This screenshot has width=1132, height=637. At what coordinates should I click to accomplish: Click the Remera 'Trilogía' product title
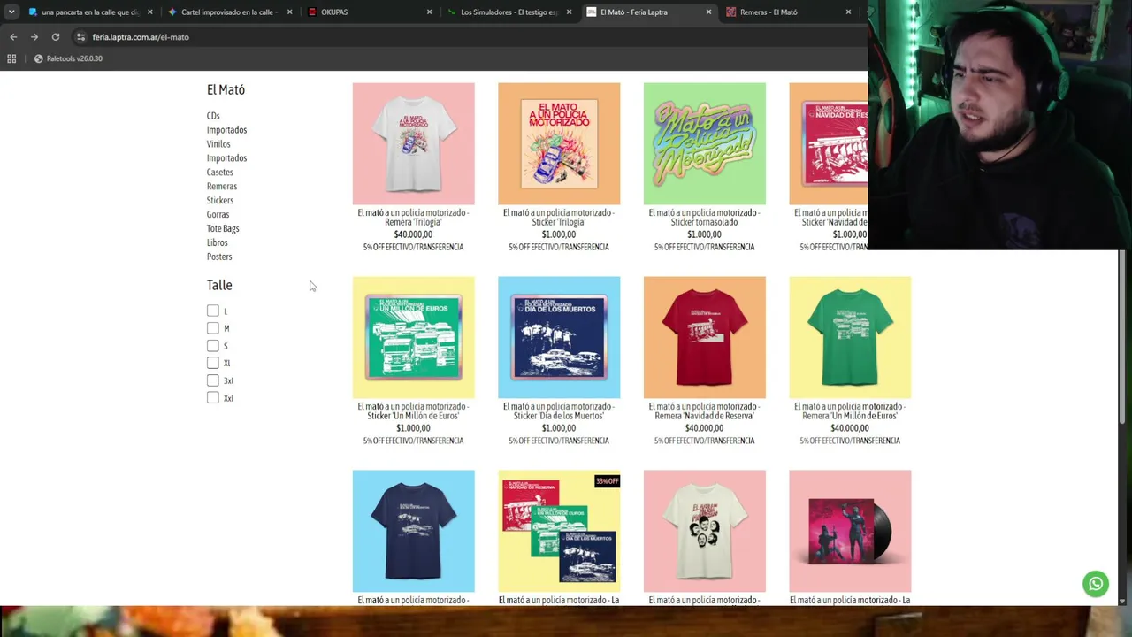[413, 218]
